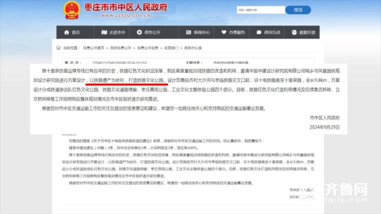
Task: Click the national emblem logo
Action: click(72, 10)
